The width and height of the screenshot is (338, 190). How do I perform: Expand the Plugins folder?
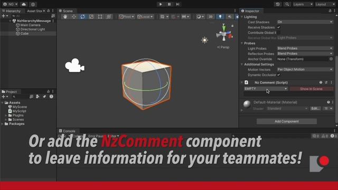coord(6,116)
